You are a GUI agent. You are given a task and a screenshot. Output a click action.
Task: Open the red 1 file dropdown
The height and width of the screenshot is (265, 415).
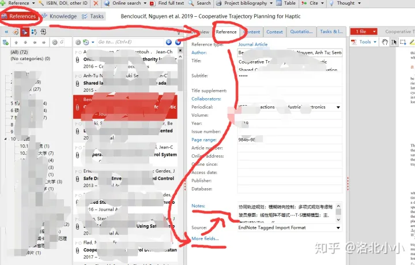coord(364,32)
